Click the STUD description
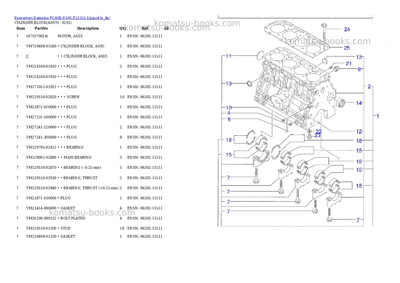The width and height of the screenshot is (400, 283). pyautogui.click(x=65, y=228)
